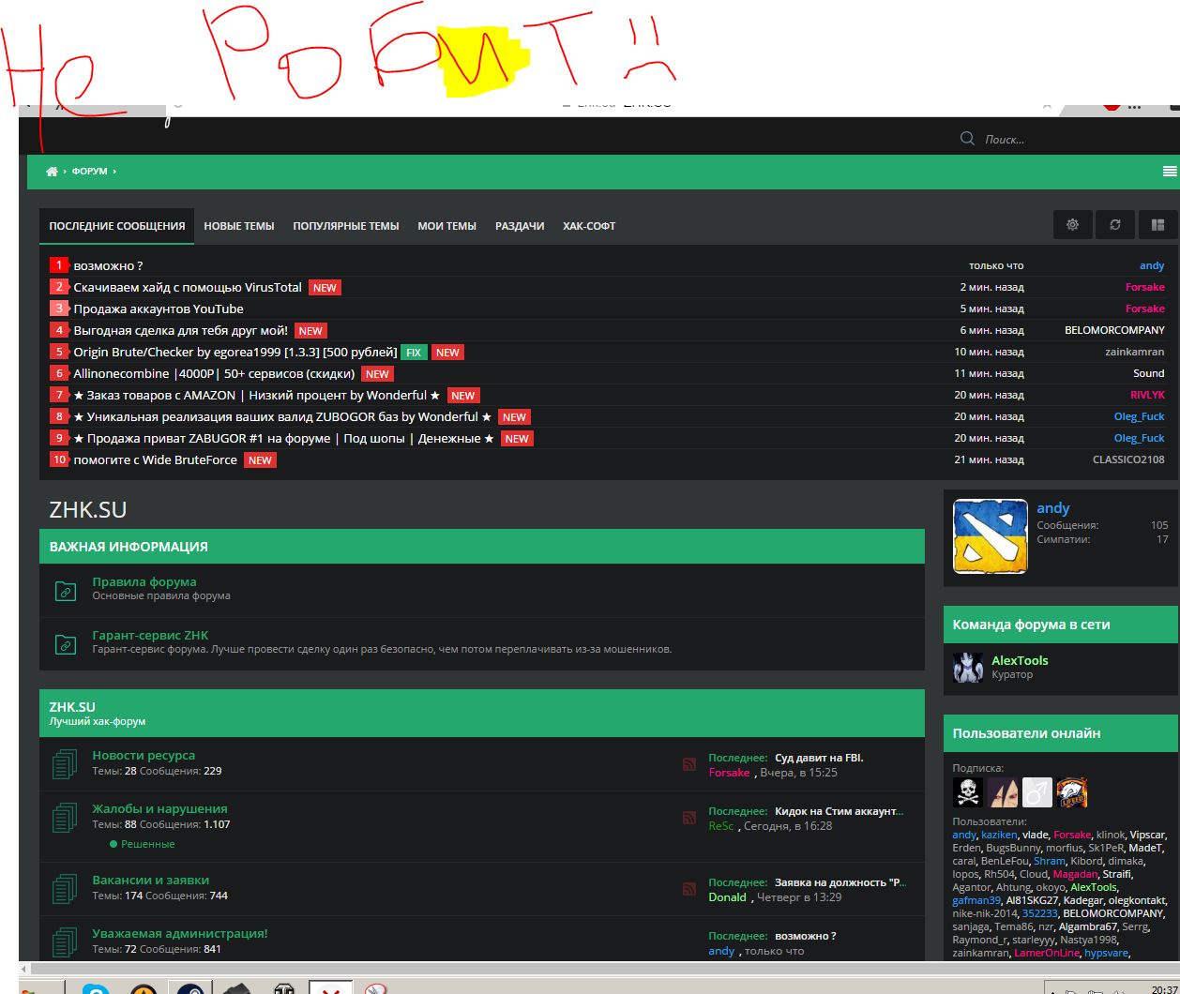Open topic Выгодная сделка для тебя друг мой!
The image size is (1180, 994).
181,330
